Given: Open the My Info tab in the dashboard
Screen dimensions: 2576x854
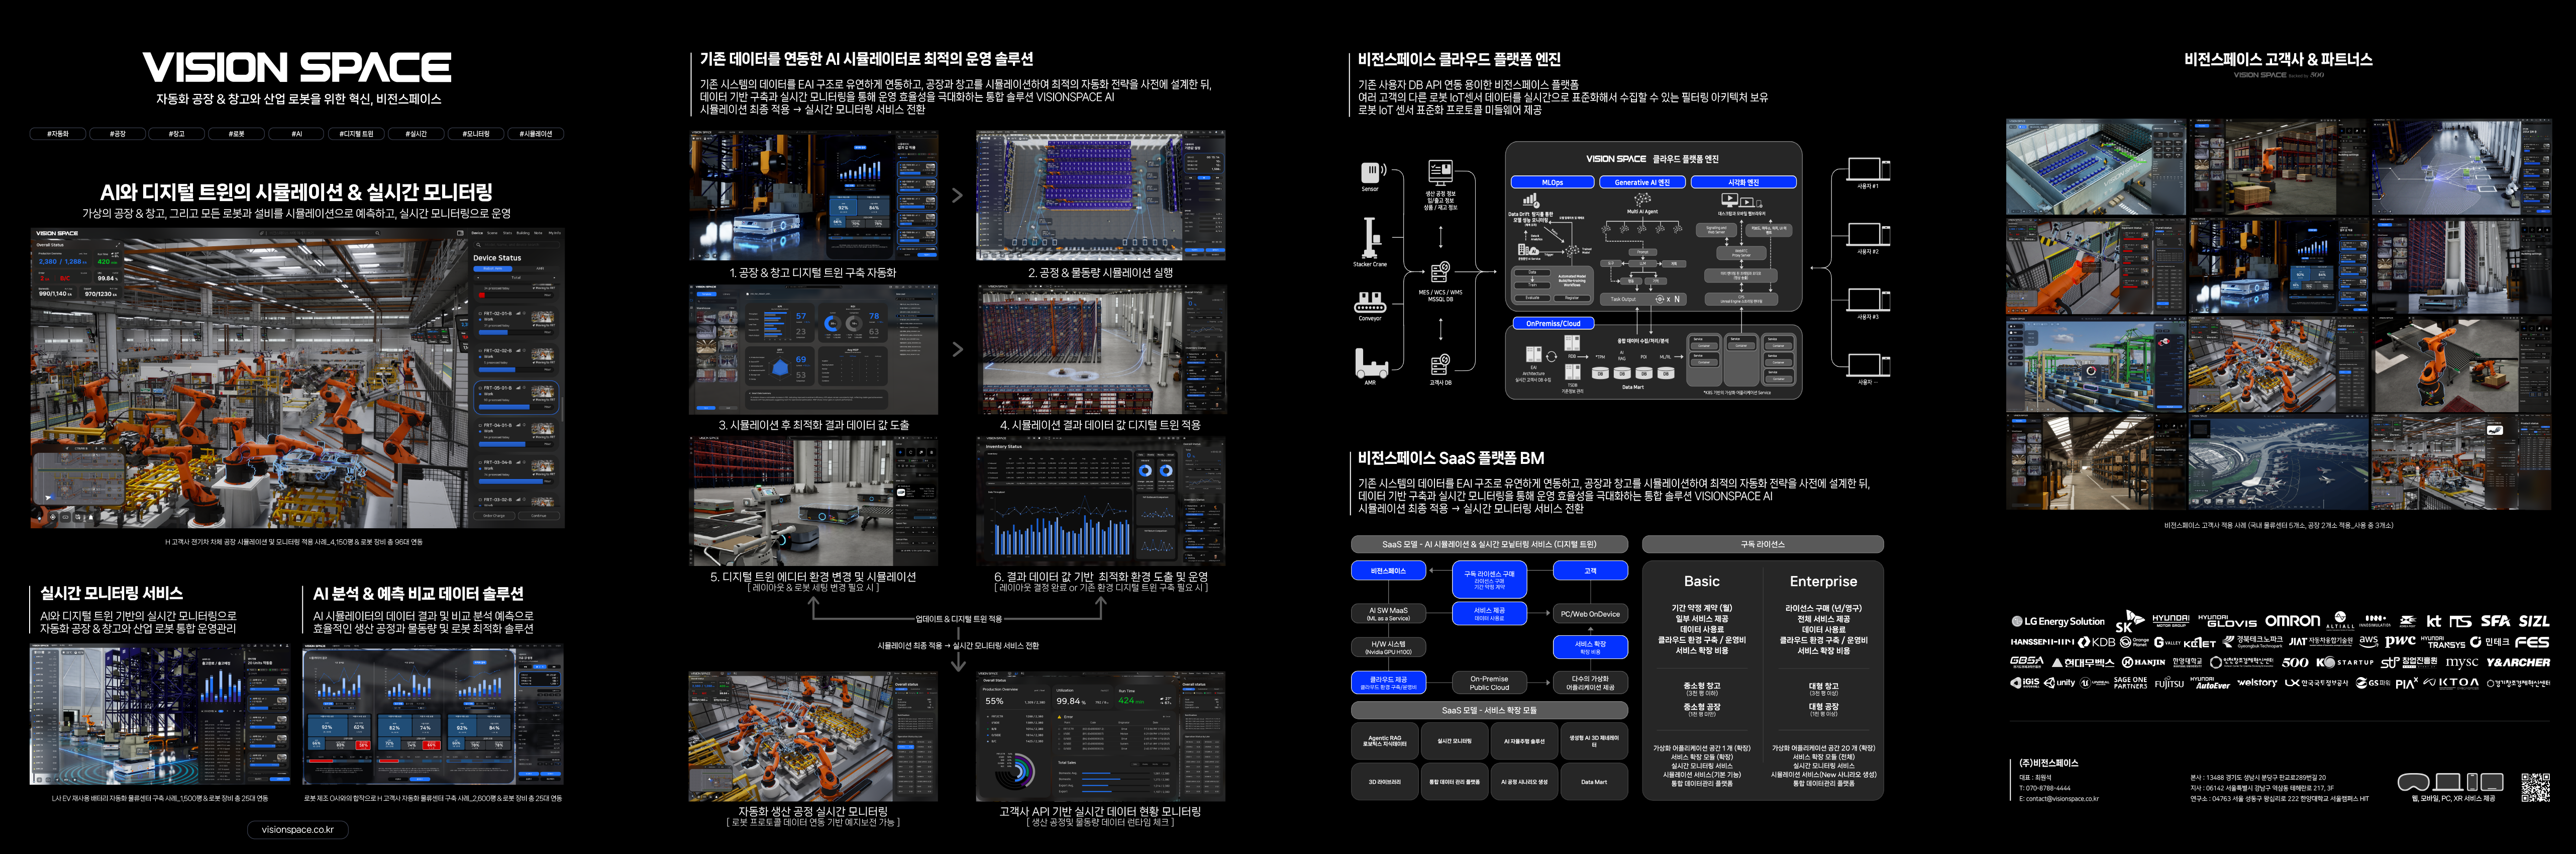Looking at the screenshot, I should click(555, 233).
